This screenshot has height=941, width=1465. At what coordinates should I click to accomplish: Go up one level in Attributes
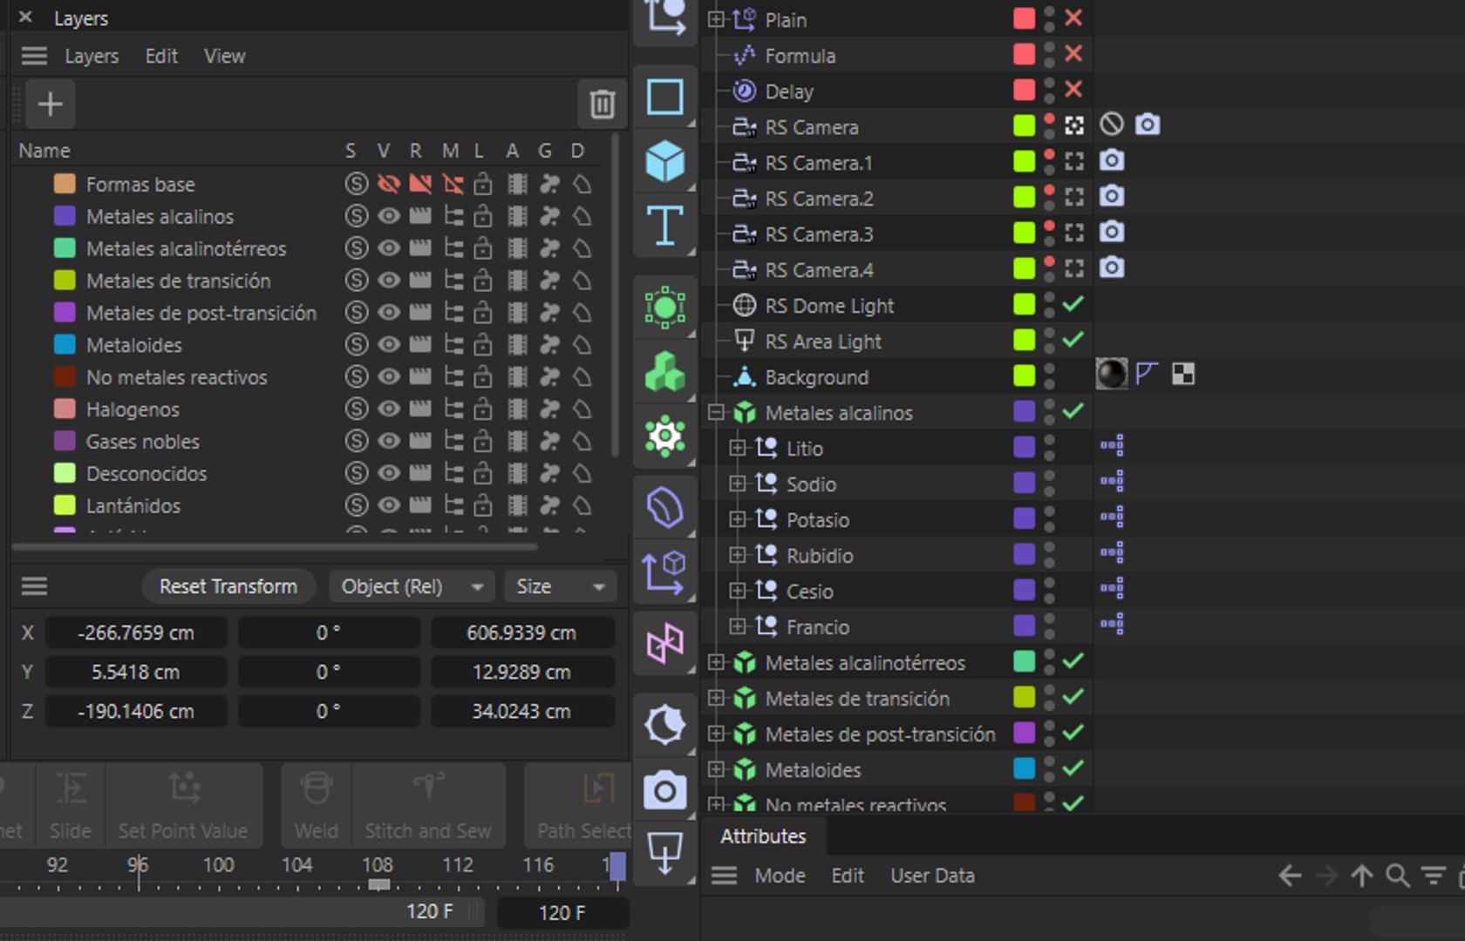click(x=1361, y=876)
